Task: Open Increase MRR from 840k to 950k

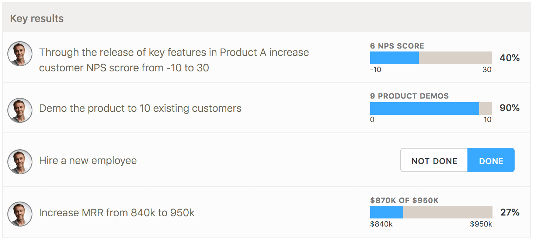Action: [117, 213]
